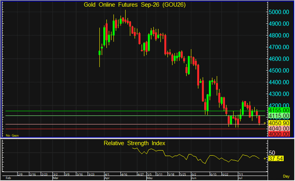This screenshot has width=295, height=181.
Task: Click the yellow 4050.90 current price label
Action: coord(279,123)
